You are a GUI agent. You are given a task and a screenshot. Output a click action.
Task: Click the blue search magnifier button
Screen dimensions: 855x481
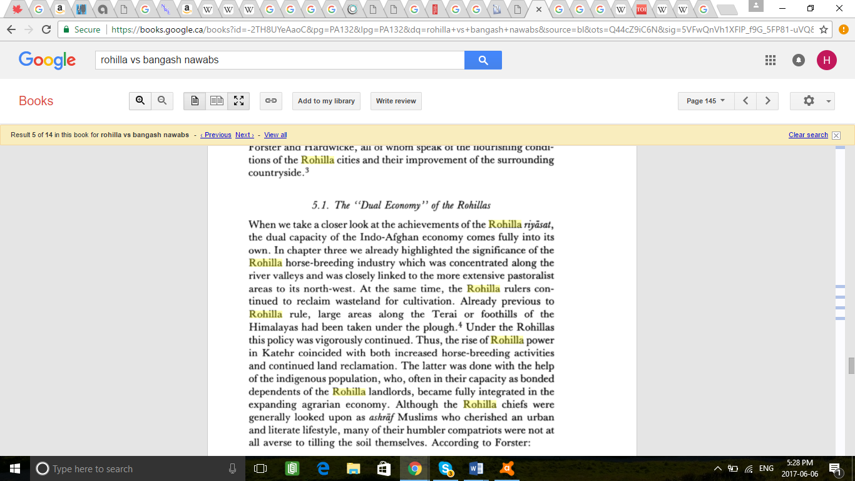point(483,60)
